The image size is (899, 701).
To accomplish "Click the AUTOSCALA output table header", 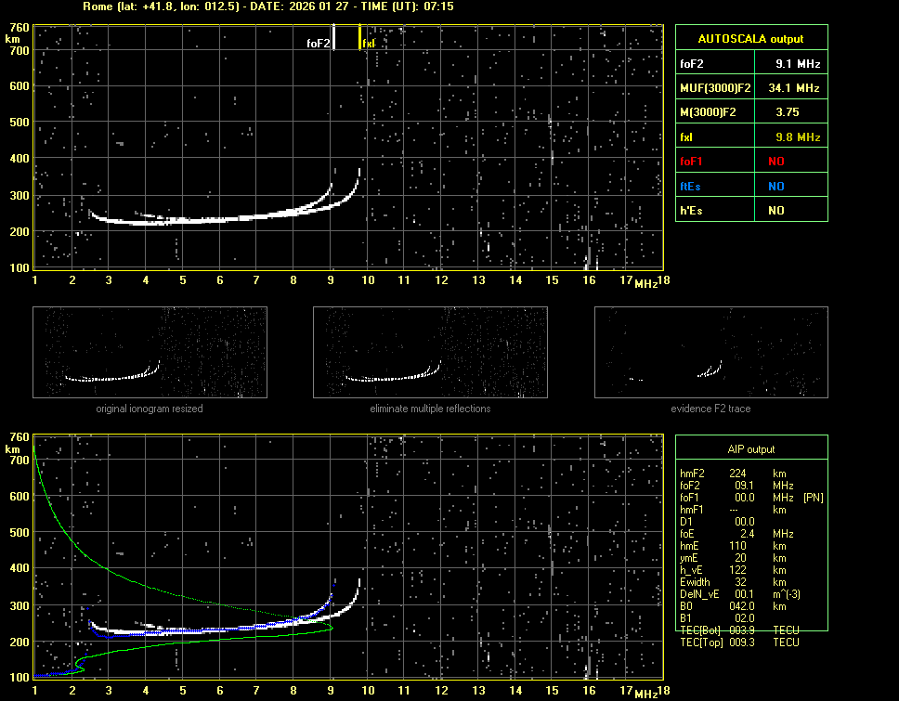I will coord(750,39).
